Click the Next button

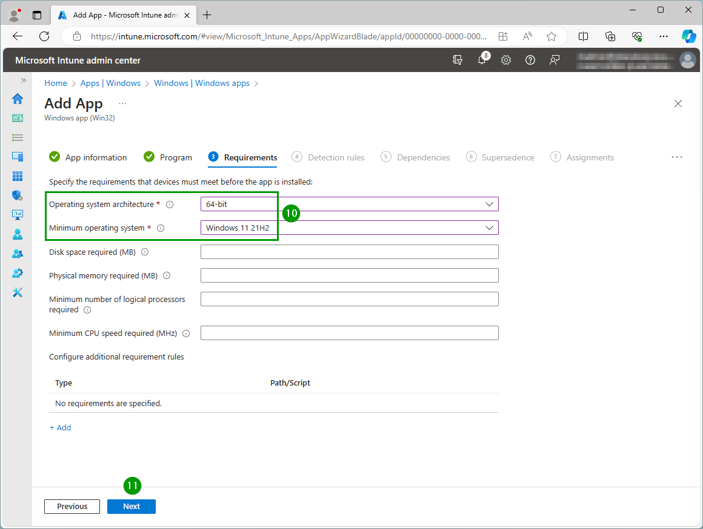[132, 507]
